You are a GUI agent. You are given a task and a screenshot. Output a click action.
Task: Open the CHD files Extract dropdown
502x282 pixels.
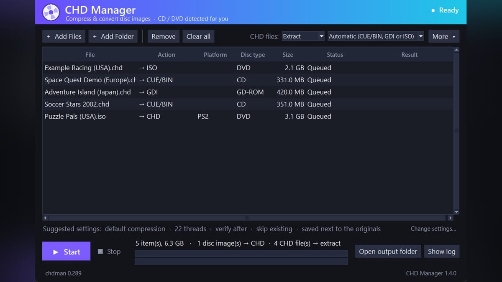point(303,36)
